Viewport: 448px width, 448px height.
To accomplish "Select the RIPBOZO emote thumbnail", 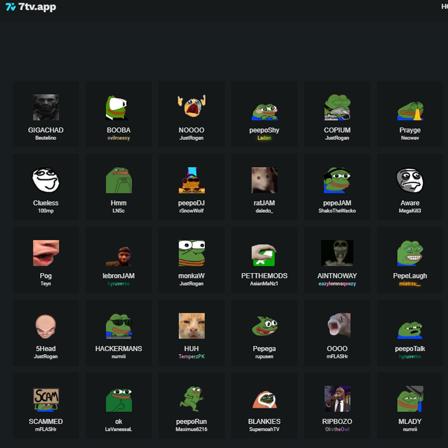I will (337, 399).
